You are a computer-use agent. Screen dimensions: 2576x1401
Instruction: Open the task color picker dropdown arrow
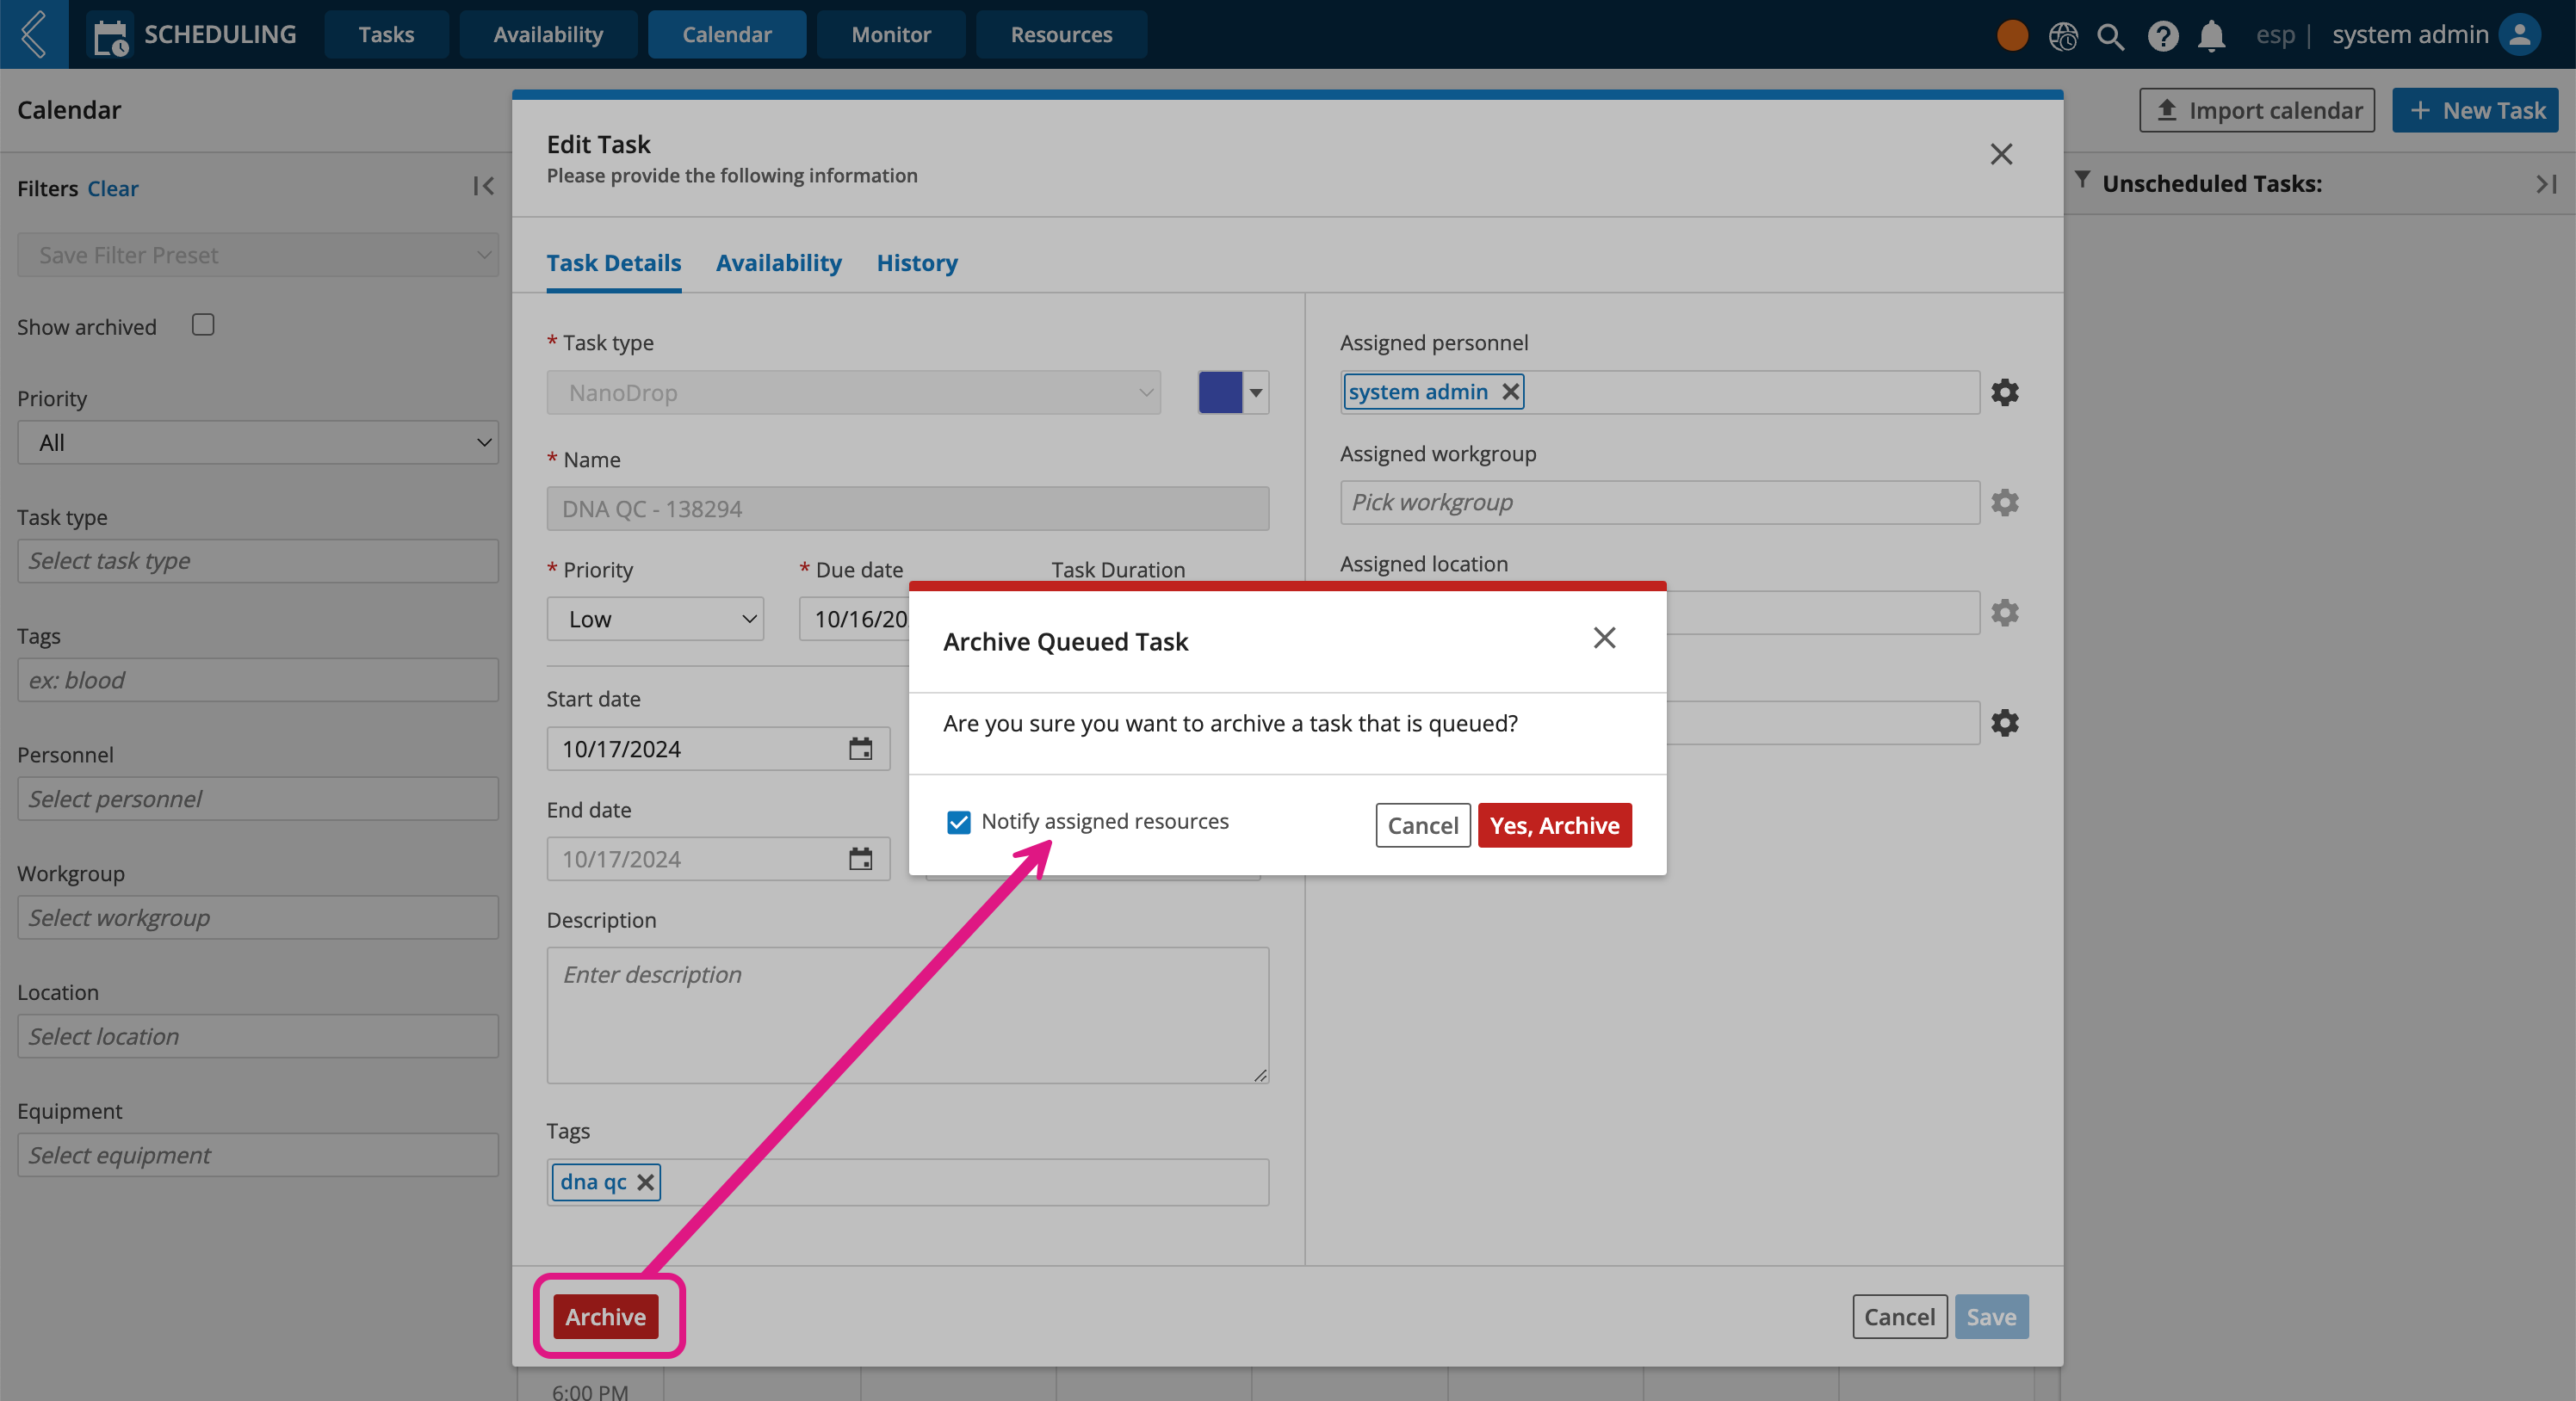pyautogui.click(x=1256, y=392)
